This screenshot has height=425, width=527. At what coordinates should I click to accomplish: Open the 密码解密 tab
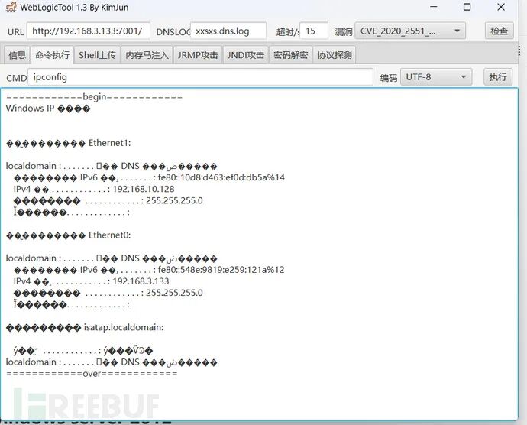point(291,55)
